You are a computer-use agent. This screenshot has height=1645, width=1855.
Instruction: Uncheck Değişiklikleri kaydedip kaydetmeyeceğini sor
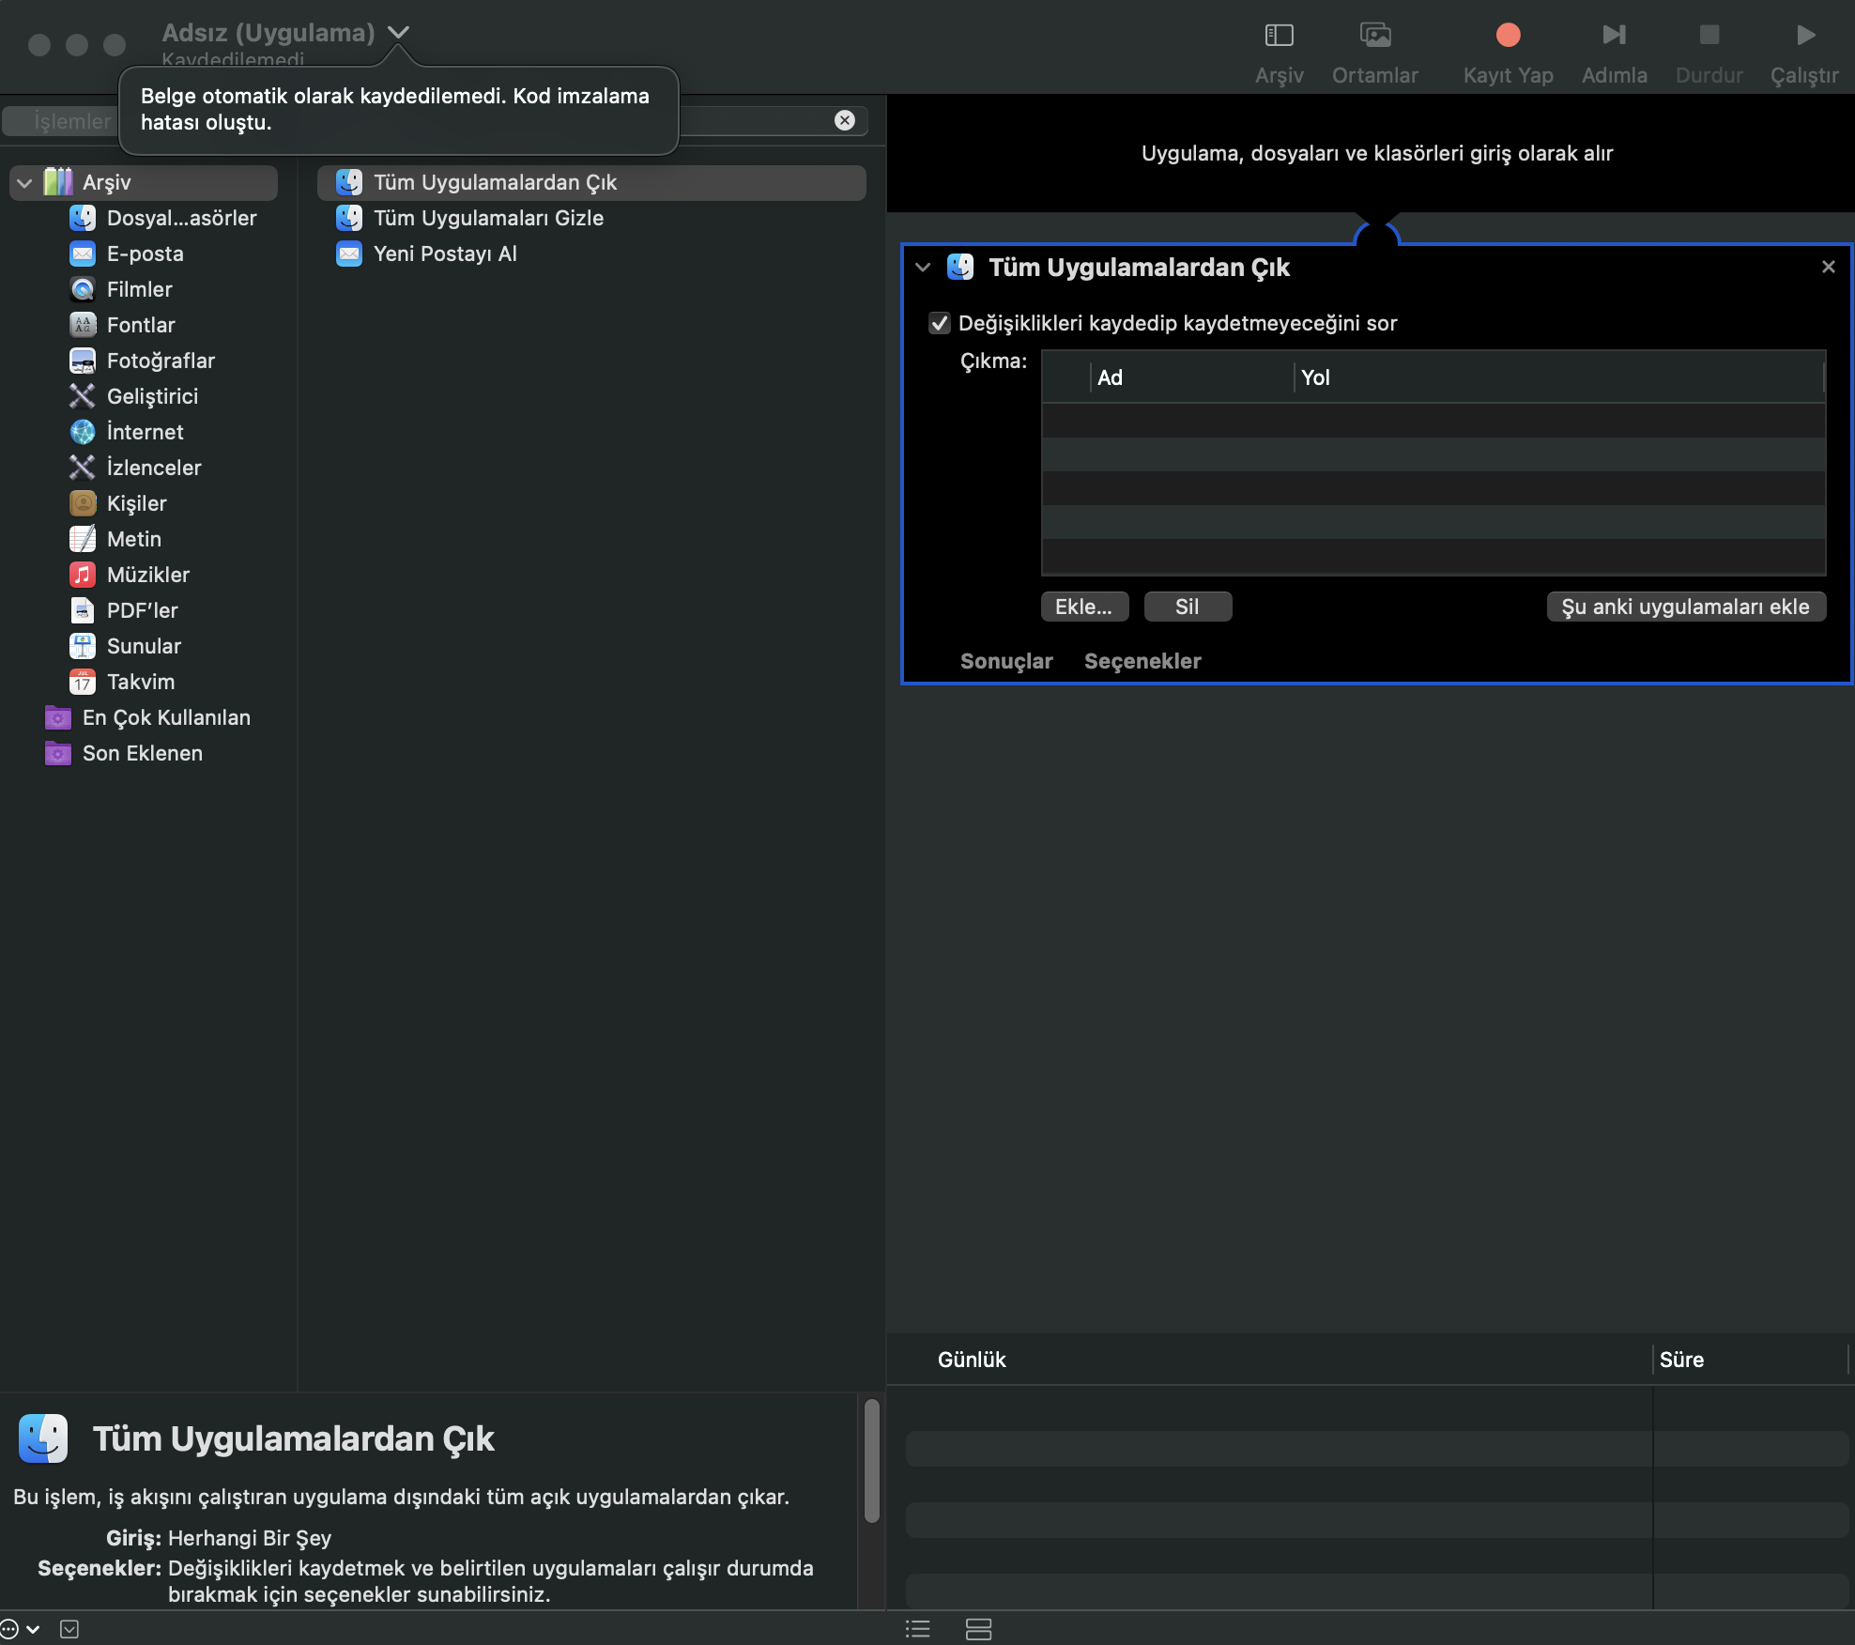[x=939, y=323]
